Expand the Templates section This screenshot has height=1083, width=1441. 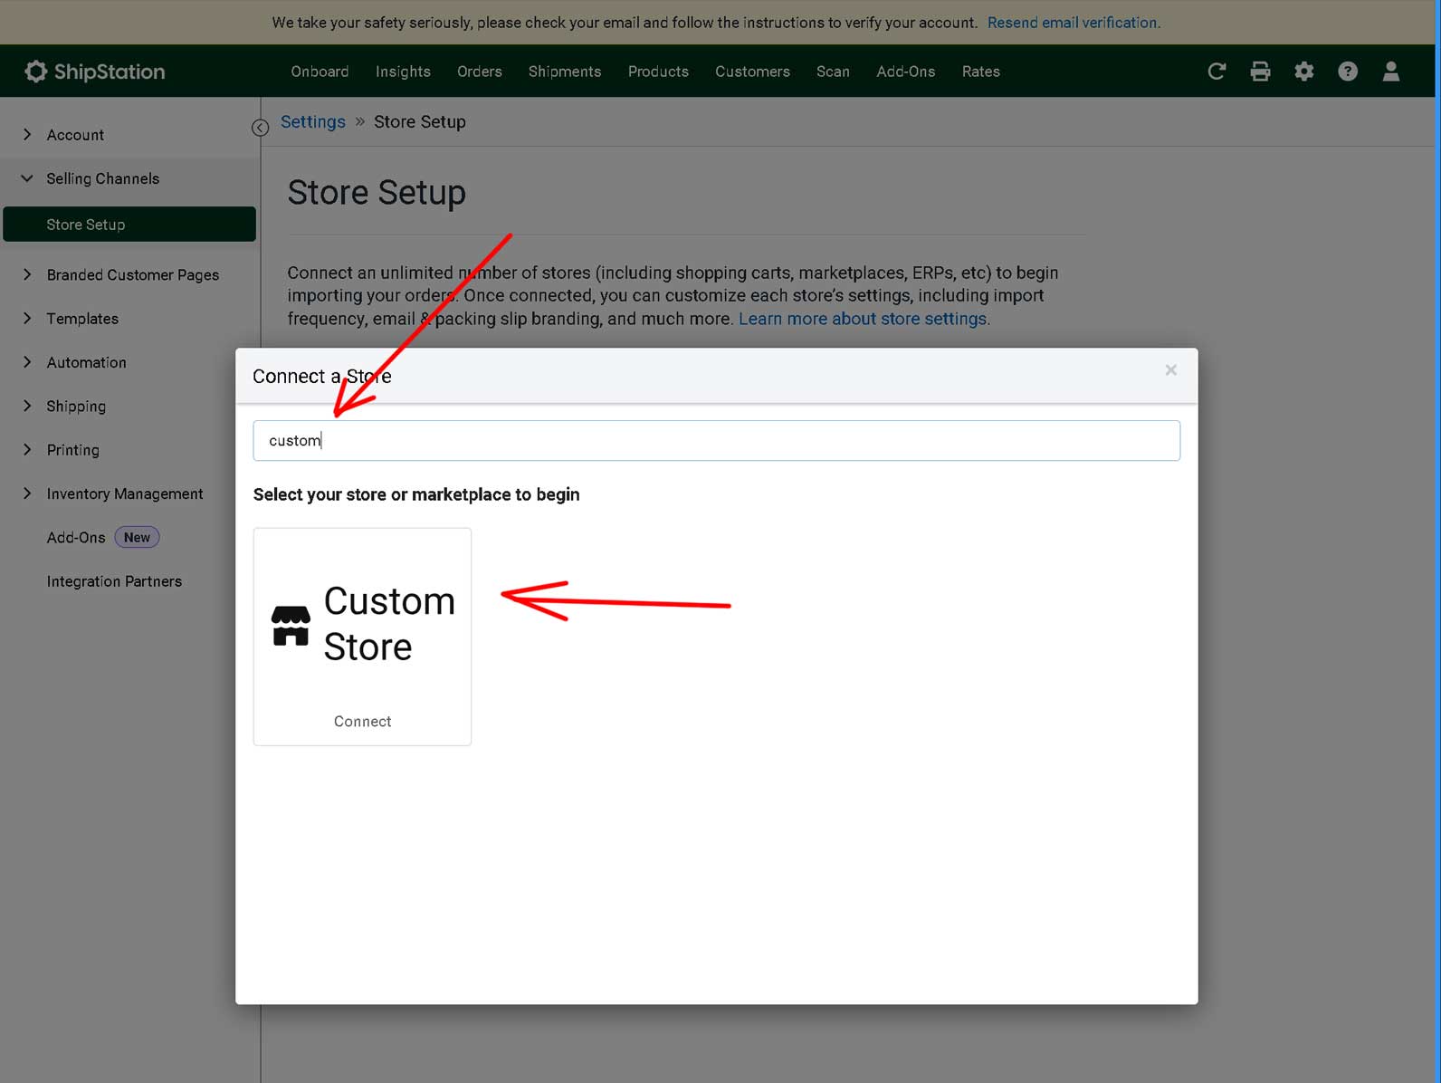pos(27,318)
